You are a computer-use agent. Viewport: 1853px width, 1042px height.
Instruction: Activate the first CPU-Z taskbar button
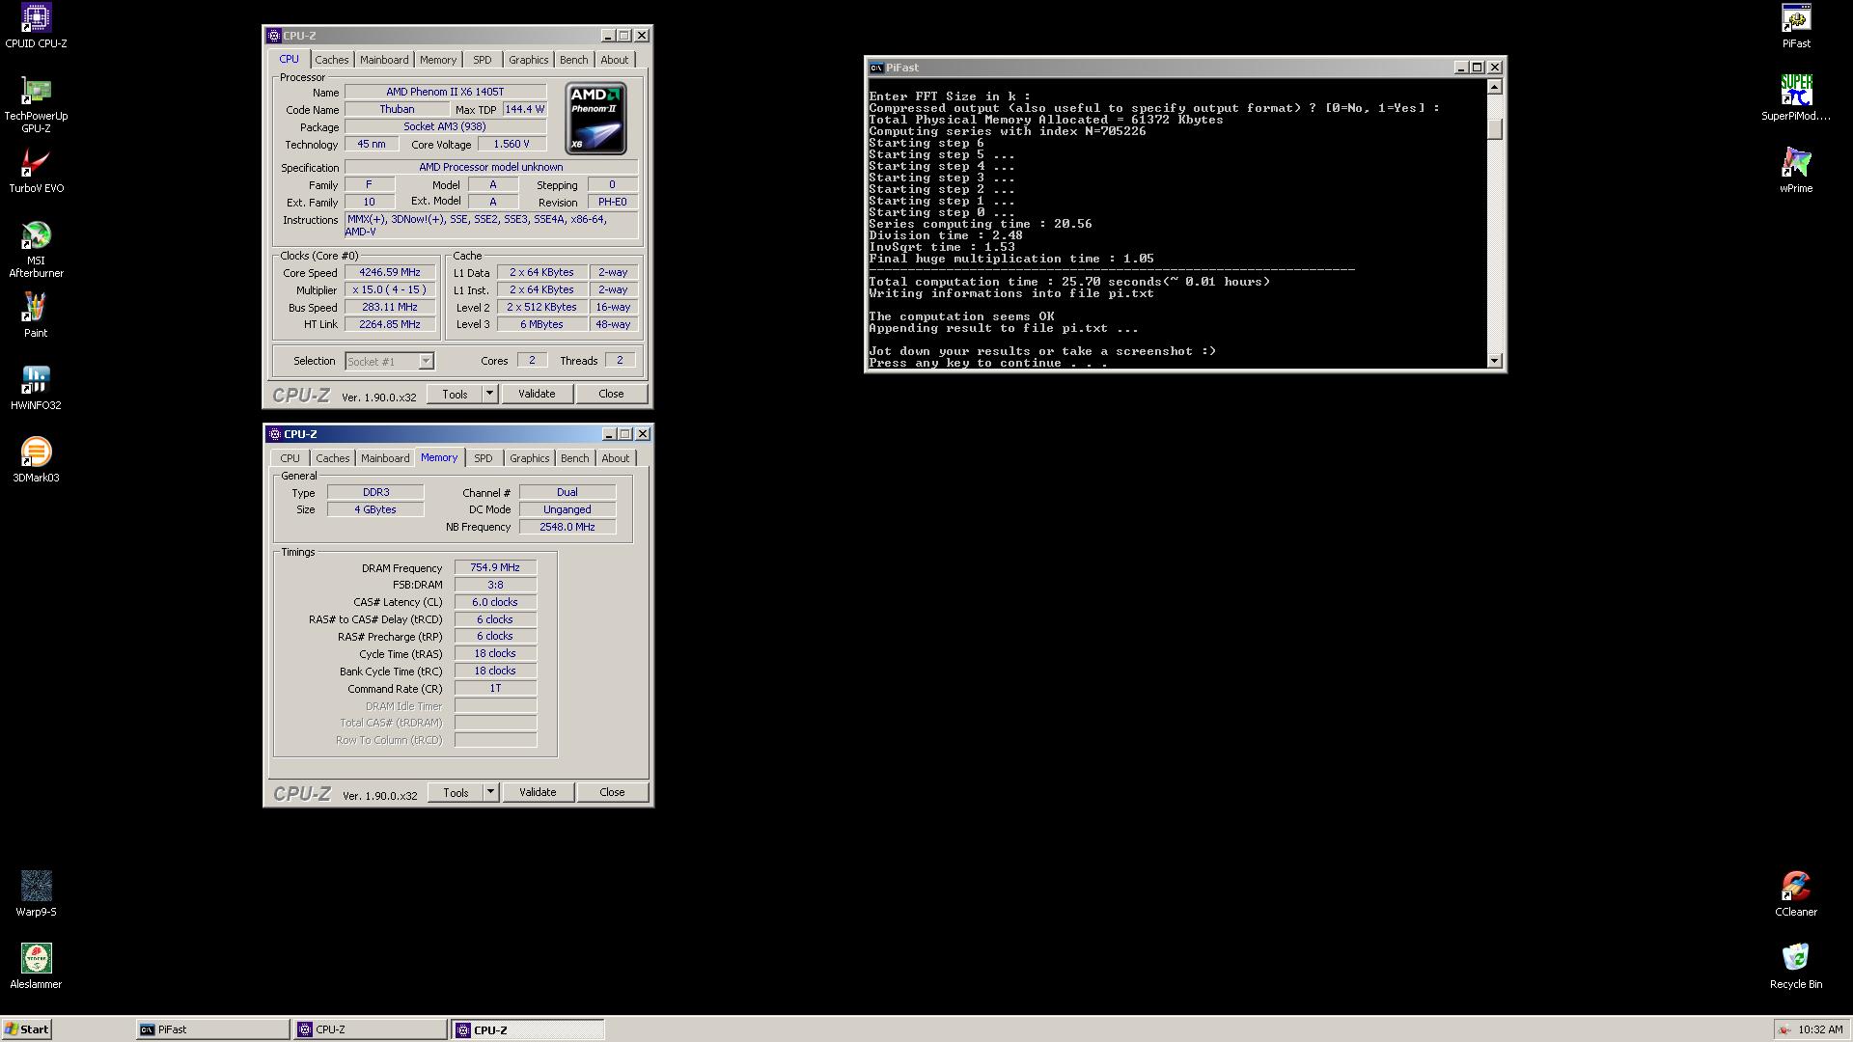pos(371,1029)
